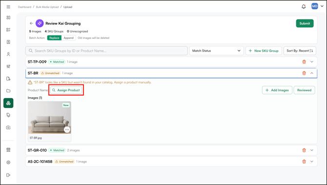Click the New tag on sofa image
Image resolution: width=327 pixels, height=185 pixels.
[66, 105]
